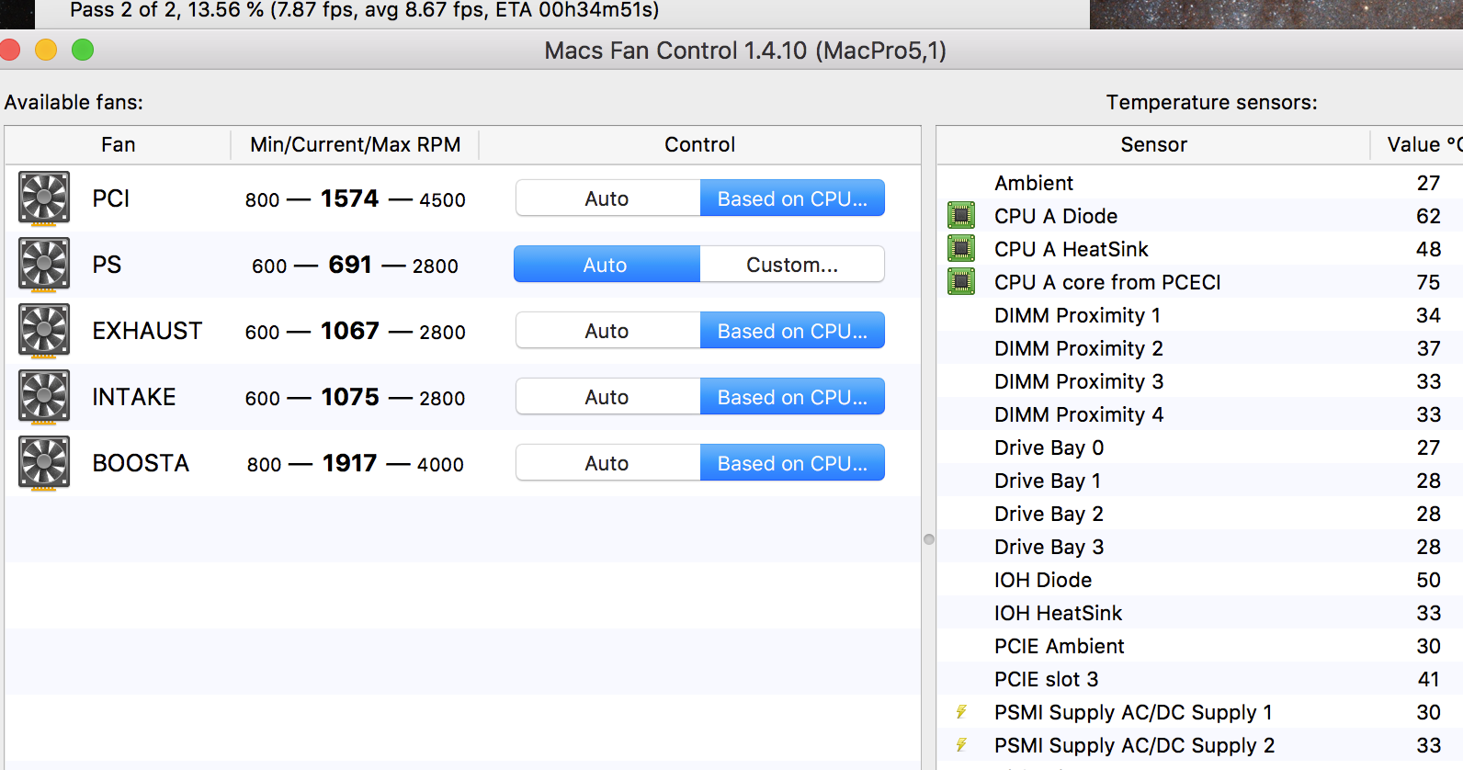Click the encoding progress text in background window

[365, 11]
